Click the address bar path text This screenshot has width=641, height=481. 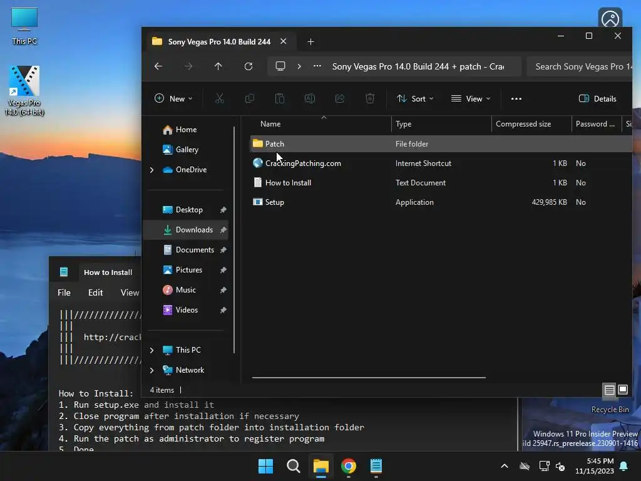tap(418, 66)
